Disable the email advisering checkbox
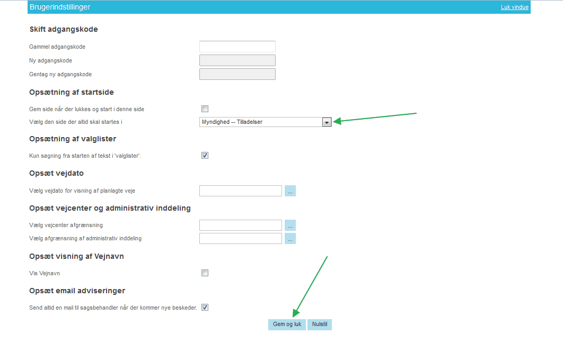 [x=205, y=308]
